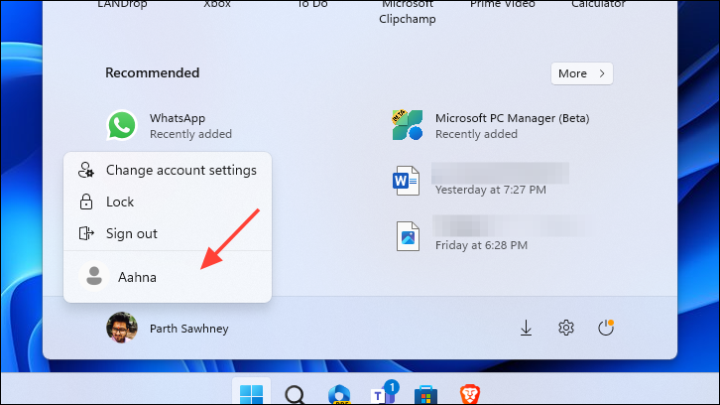Launch Brave browser from taskbar
This screenshot has width=720, height=405.
(470, 394)
